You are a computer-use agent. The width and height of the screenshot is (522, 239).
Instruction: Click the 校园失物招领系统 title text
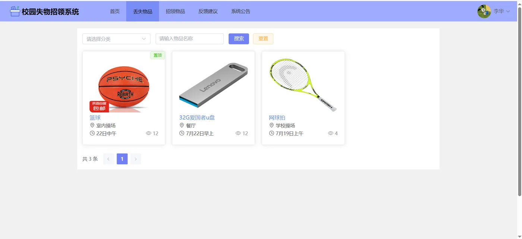coord(50,12)
